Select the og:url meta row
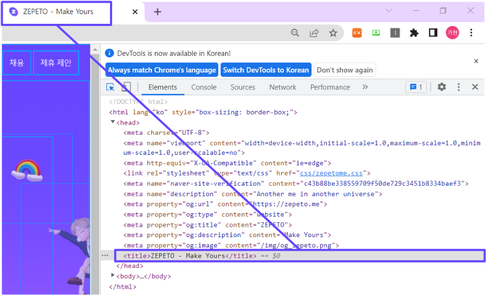 (x=225, y=204)
